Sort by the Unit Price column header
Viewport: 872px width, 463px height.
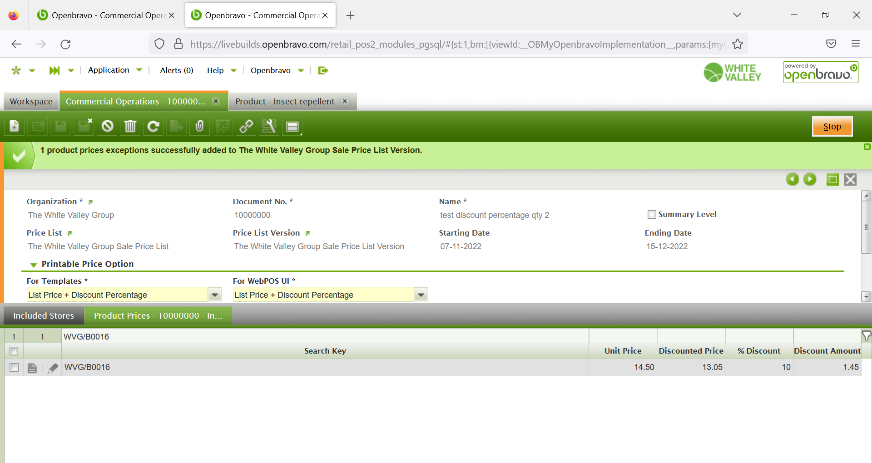(623, 351)
